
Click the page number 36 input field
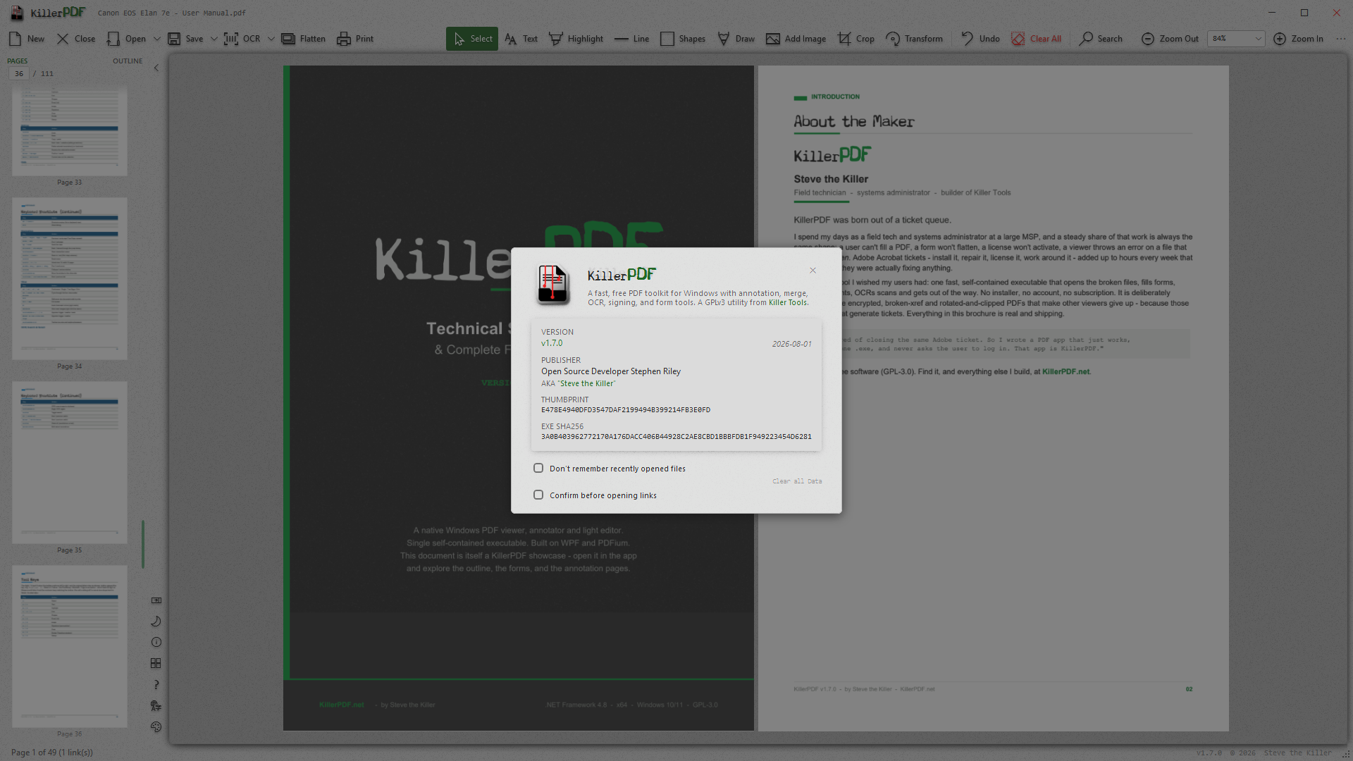(x=19, y=73)
